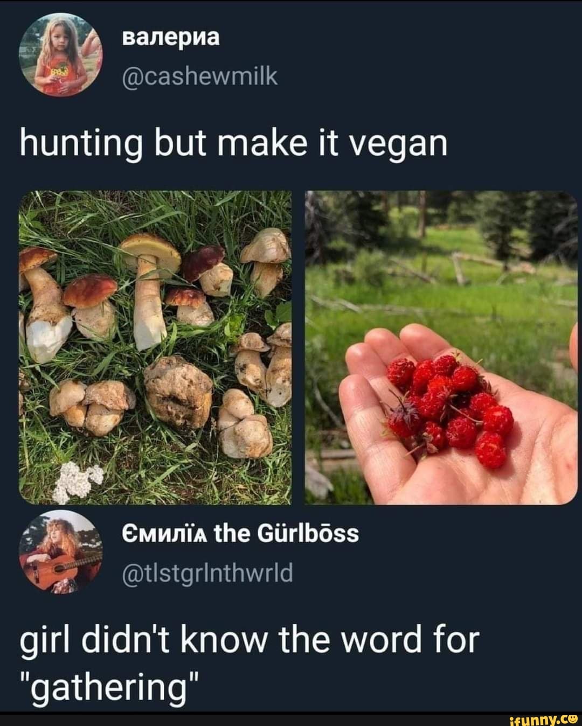Image resolution: width=582 pixels, height=726 pixels.
Task: Open the mushrooms photo
Action: pos(155,347)
